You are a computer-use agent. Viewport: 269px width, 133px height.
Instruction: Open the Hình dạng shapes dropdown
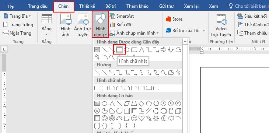pos(101,24)
